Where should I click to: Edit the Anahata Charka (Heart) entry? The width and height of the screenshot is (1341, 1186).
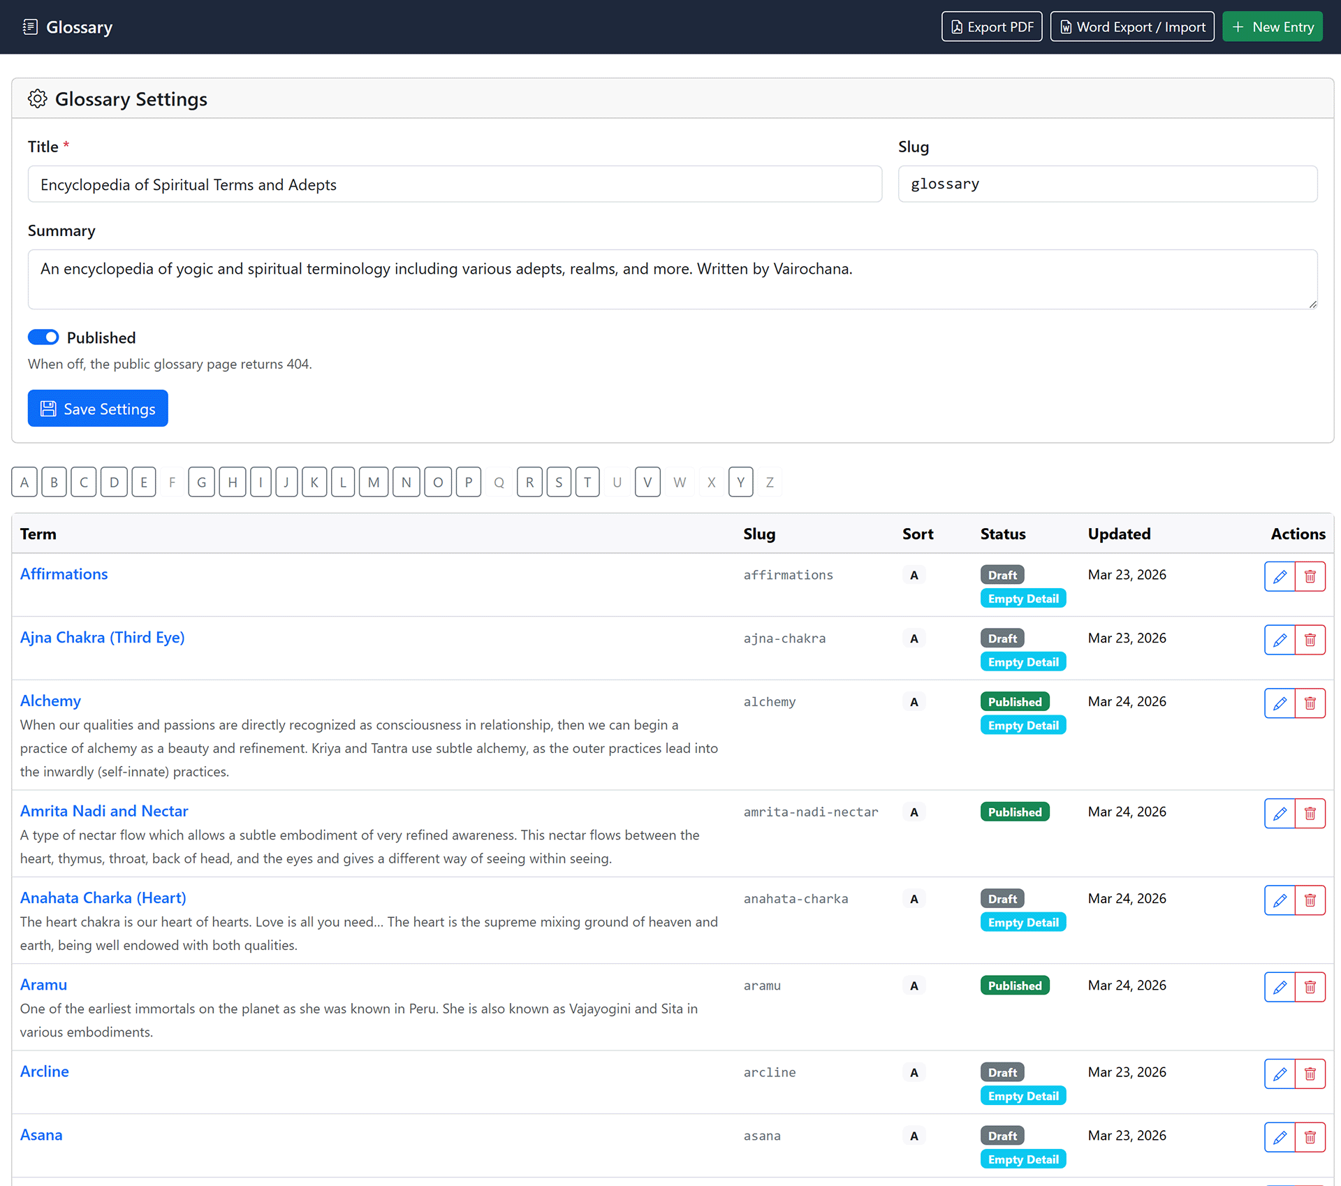(x=1280, y=900)
